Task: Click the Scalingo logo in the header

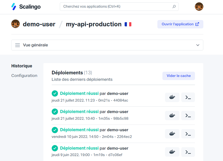Action: pos(26,7)
